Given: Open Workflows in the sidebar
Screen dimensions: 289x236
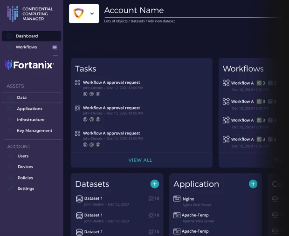Looking at the screenshot, I should pyautogui.click(x=26, y=47).
